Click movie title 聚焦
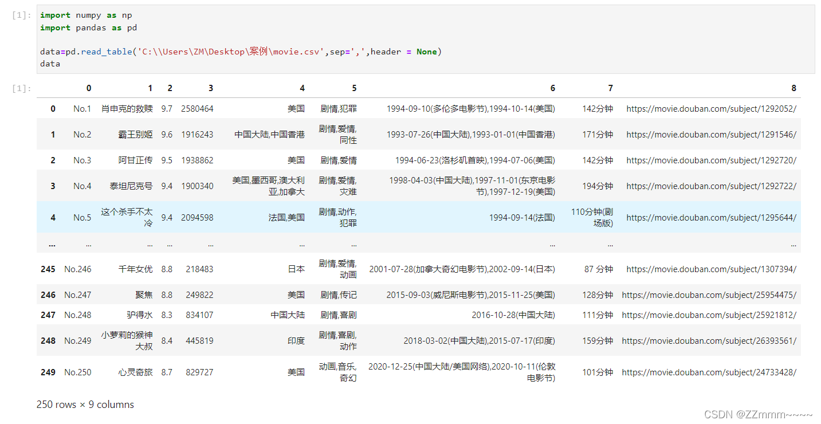 tap(144, 295)
